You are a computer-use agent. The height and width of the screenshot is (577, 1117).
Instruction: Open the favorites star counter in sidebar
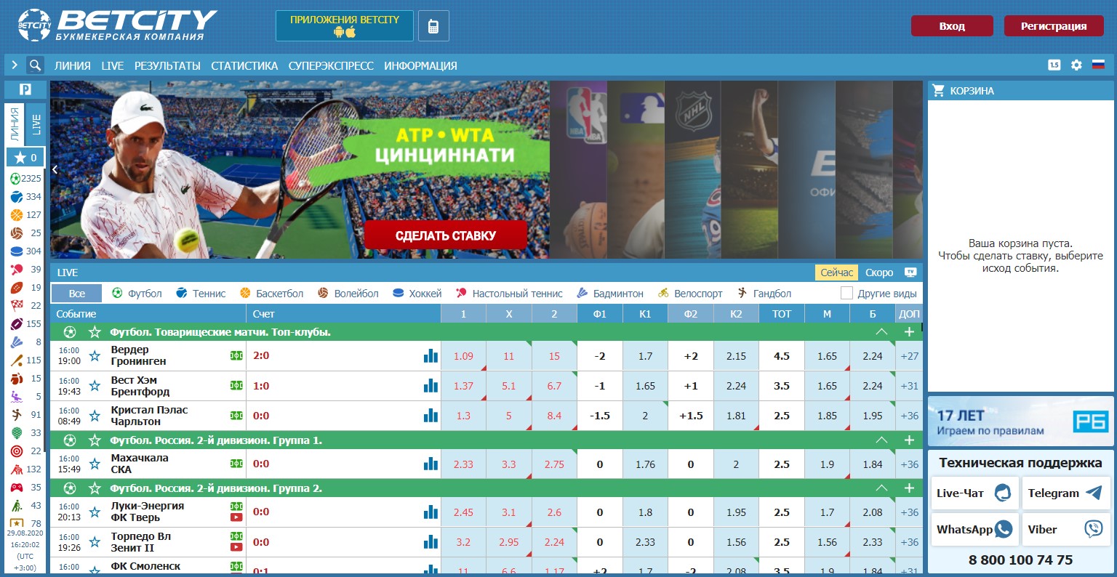coord(25,157)
